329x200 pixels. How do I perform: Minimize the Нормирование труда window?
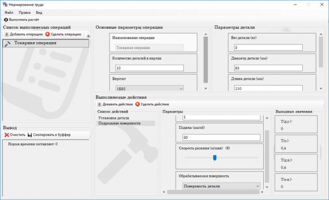(x=295, y=5)
